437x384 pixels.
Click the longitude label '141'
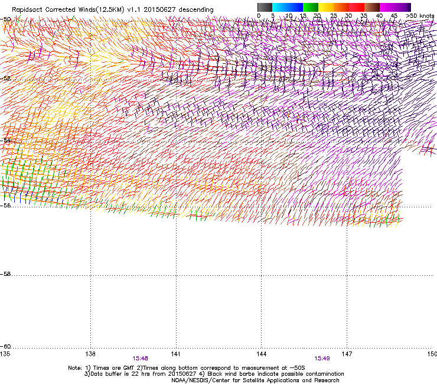click(175, 354)
